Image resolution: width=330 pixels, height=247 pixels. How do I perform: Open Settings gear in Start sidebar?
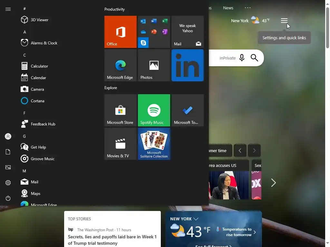tap(8, 183)
